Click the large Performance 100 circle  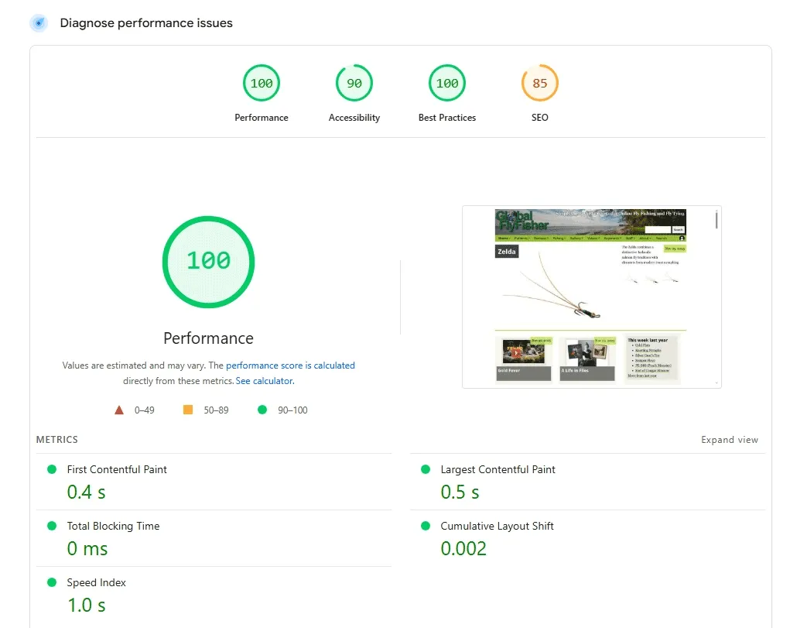(x=208, y=261)
